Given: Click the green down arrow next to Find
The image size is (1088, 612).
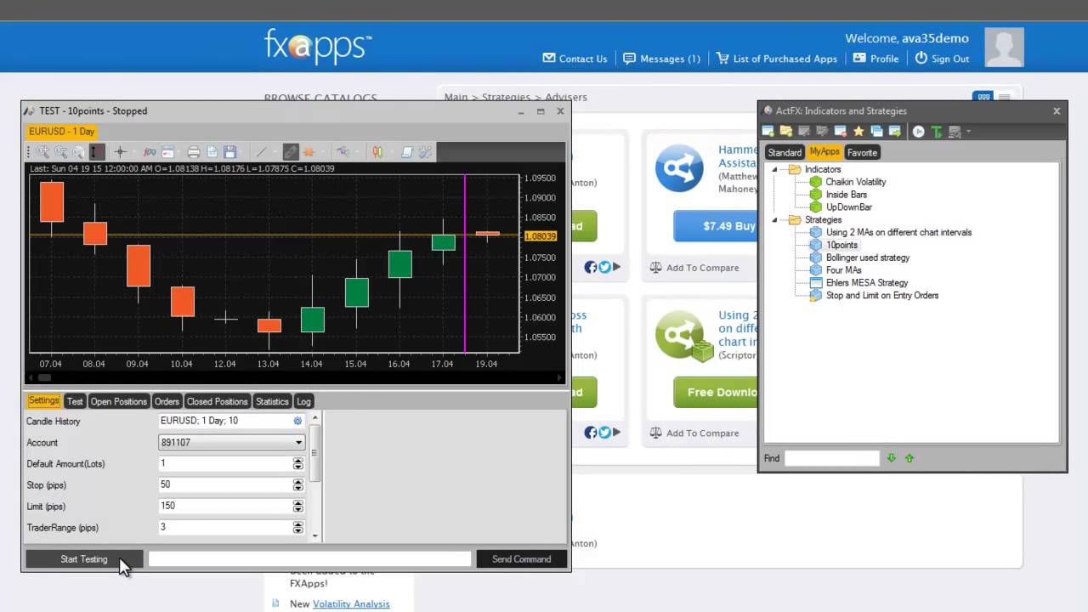Looking at the screenshot, I should [x=891, y=458].
